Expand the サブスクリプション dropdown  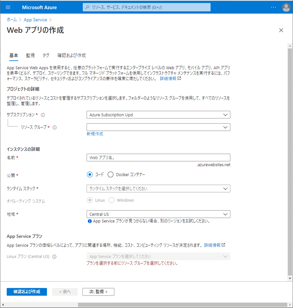[158, 115]
